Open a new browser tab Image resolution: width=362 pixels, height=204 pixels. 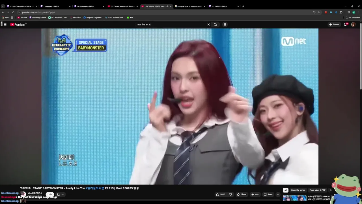243,6
